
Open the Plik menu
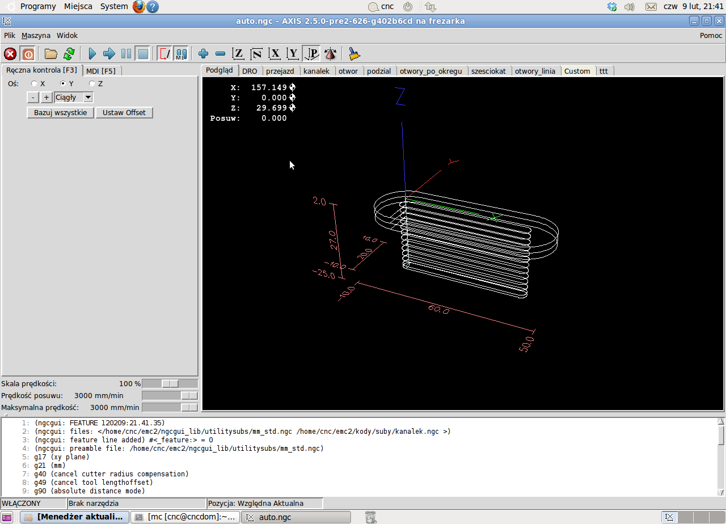[10, 35]
